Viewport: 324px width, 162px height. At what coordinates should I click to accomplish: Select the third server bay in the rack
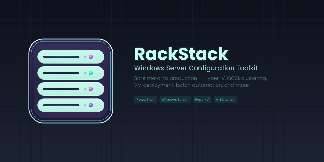click(x=71, y=89)
